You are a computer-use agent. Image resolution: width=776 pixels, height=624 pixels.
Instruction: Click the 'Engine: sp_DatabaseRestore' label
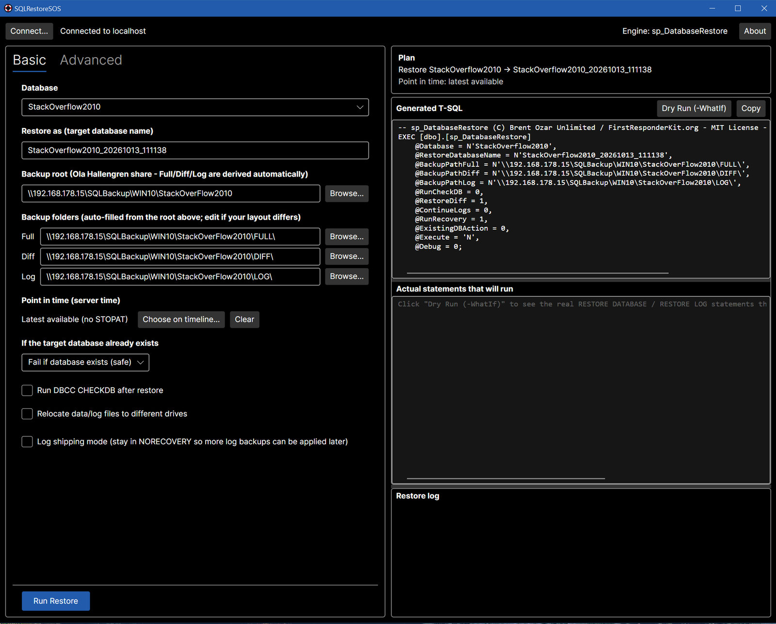tap(675, 31)
